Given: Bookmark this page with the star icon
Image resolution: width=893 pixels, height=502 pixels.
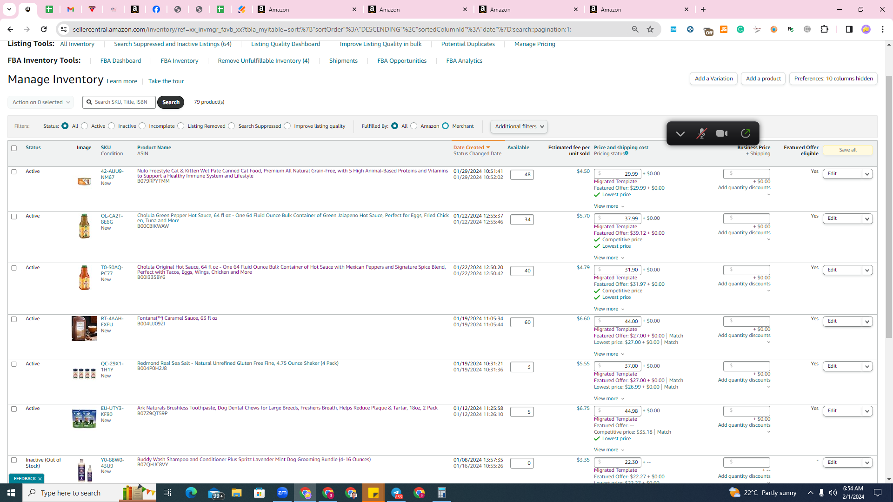Looking at the screenshot, I should coord(650,29).
